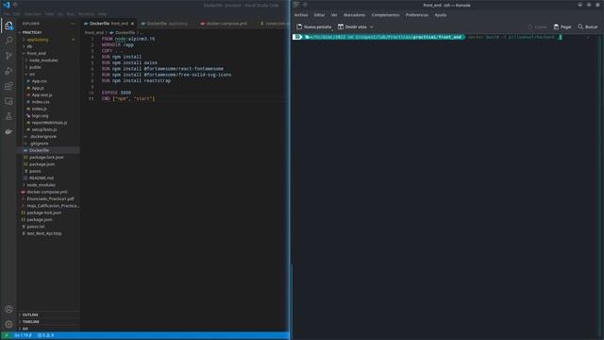Open the Extensions view
This screenshot has height=340, width=604.
click(x=8, y=86)
